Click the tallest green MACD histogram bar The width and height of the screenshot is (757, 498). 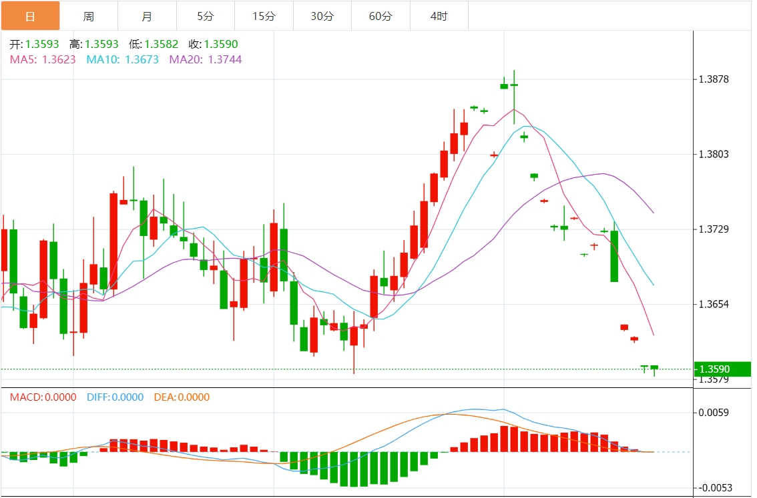pos(354,469)
